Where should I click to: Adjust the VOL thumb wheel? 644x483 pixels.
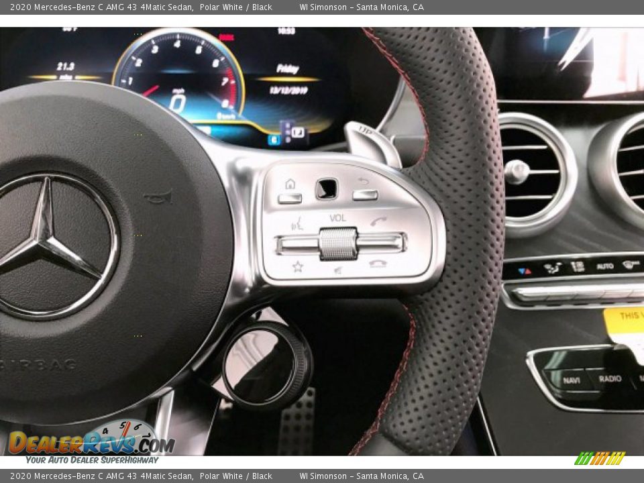coord(338,243)
